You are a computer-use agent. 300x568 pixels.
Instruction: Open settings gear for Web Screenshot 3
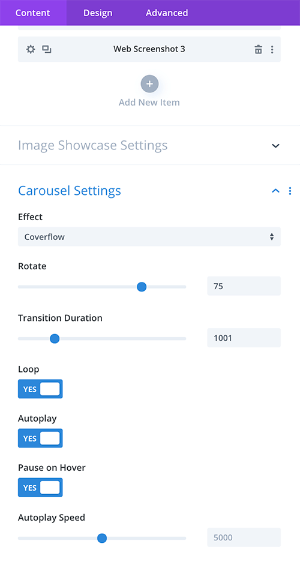tap(31, 49)
